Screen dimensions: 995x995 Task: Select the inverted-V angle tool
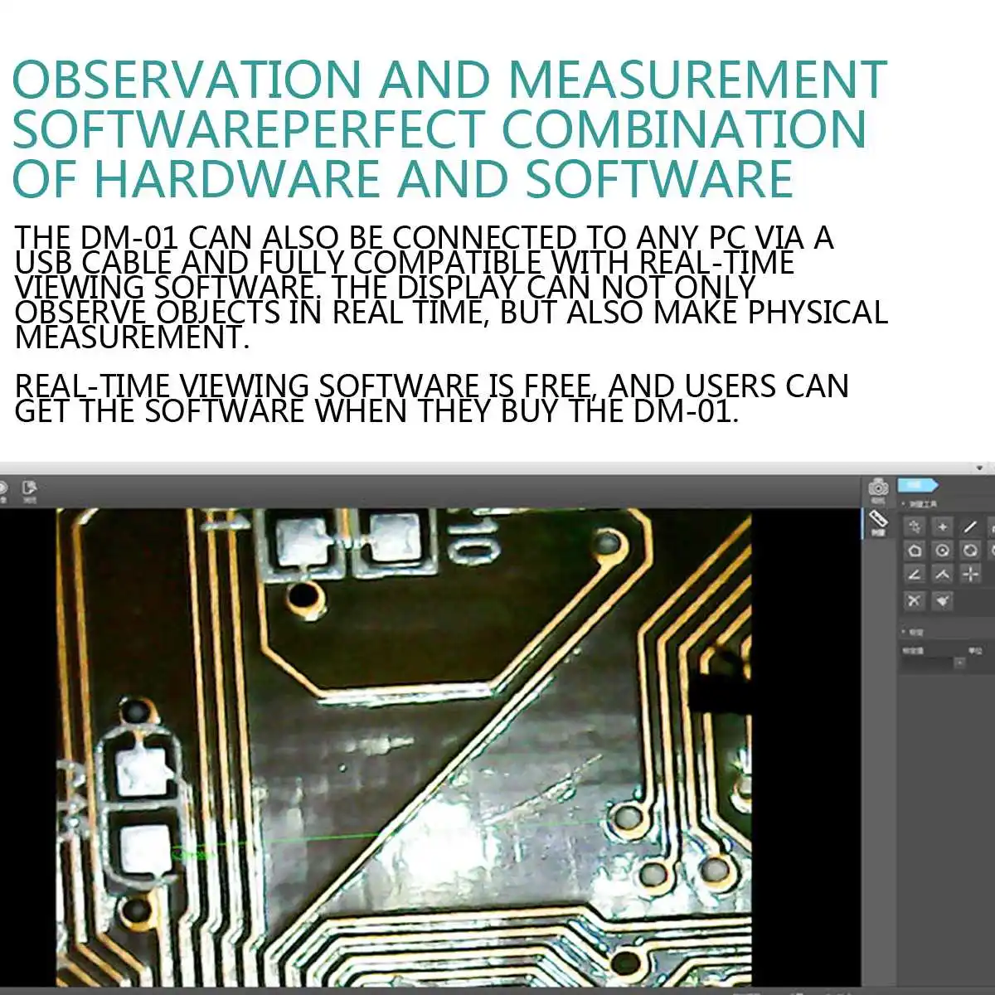pyautogui.click(x=943, y=574)
